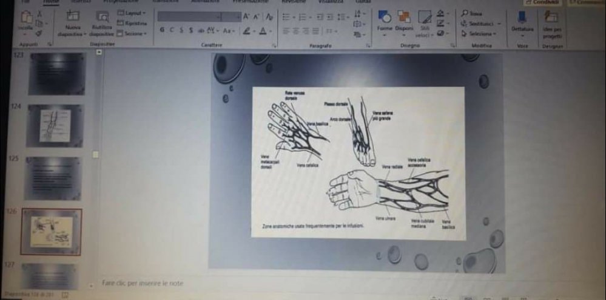606x300 pixels.
Task: Toggle italic C formatting
Action: (172, 30)
